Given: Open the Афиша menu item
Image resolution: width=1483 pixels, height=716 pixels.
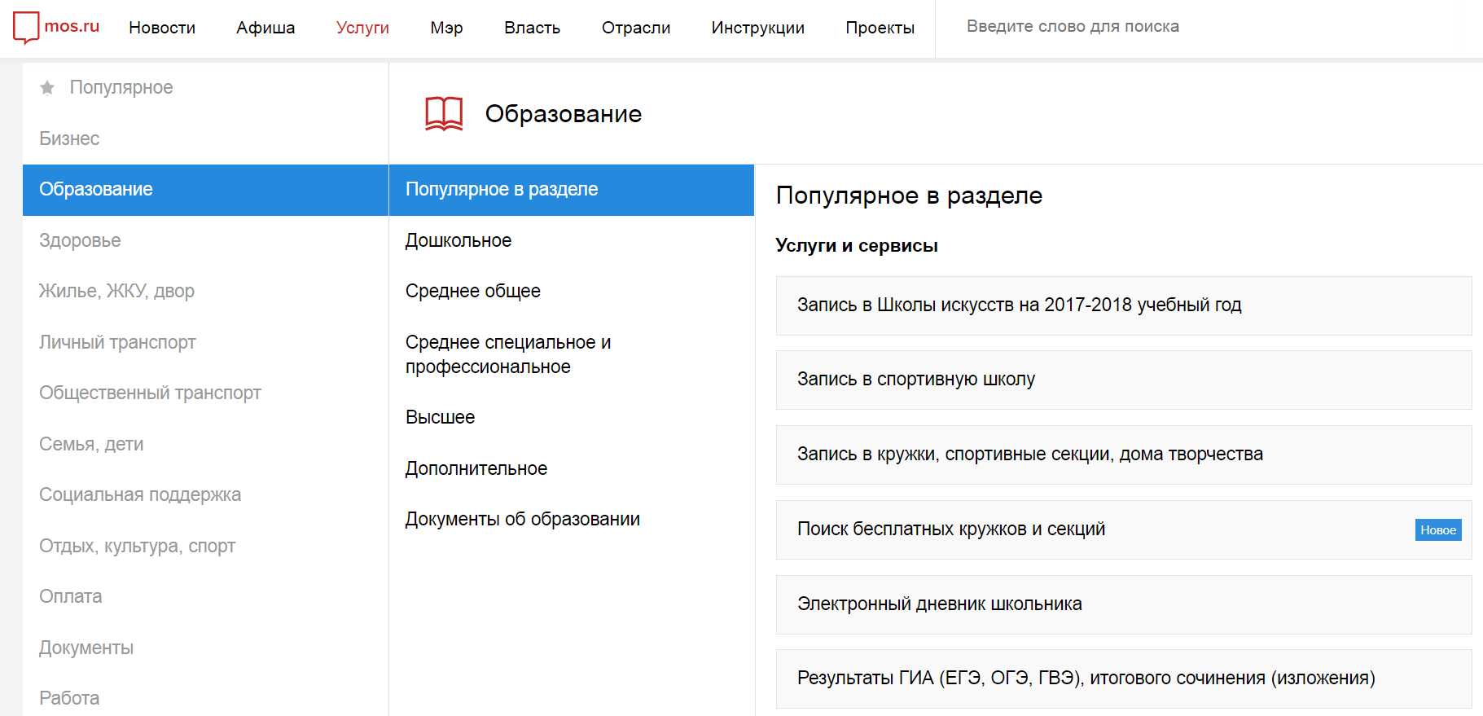Looking at the screenshot, I should (265, 28).
